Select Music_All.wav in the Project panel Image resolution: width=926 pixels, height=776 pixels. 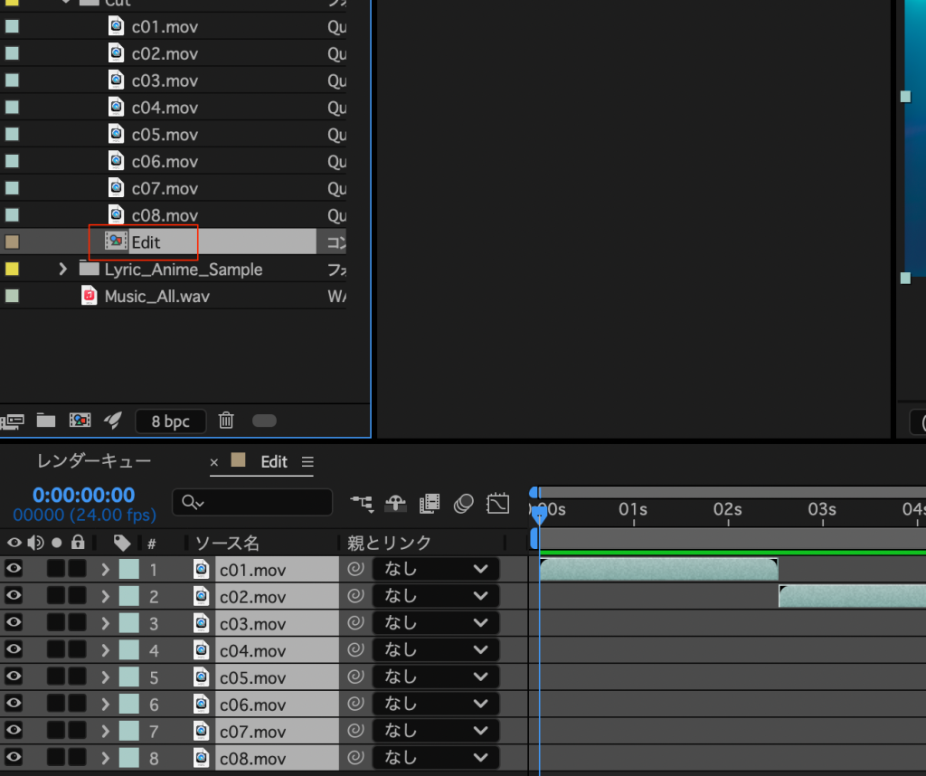pos(156,297)
